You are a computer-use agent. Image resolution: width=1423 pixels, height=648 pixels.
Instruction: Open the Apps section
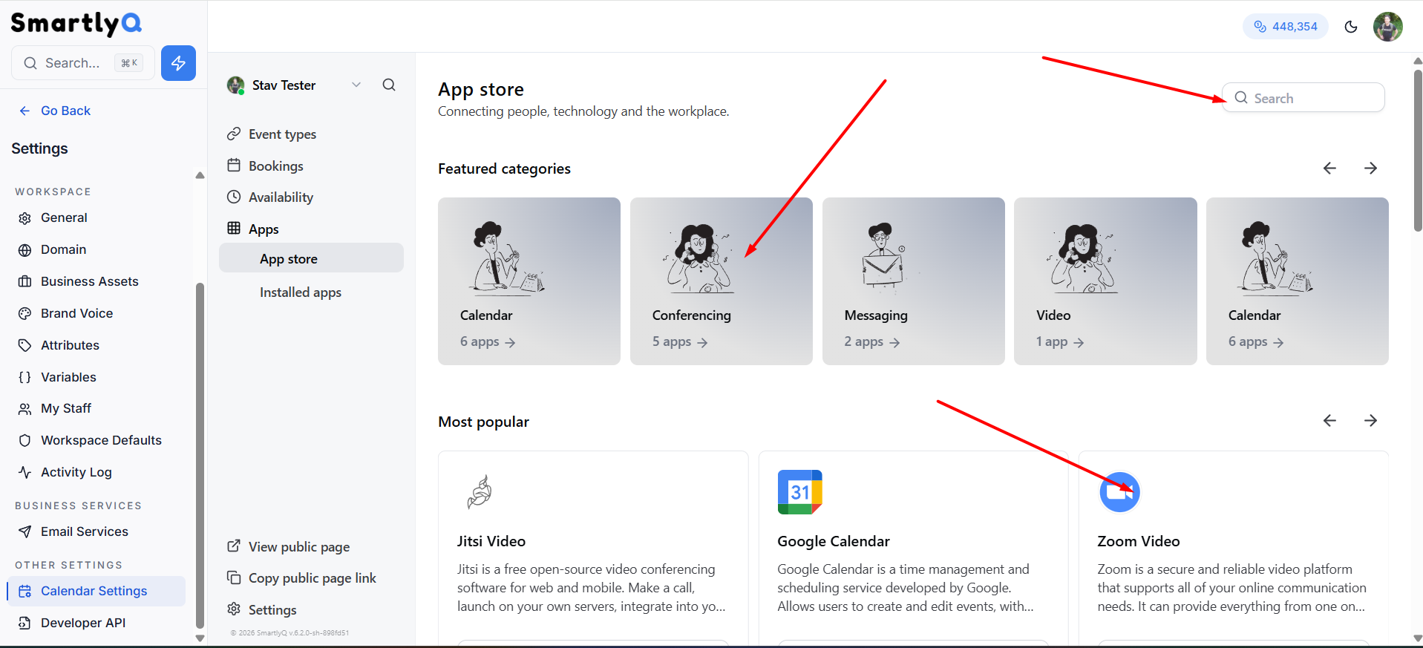[x=264, y=229]
